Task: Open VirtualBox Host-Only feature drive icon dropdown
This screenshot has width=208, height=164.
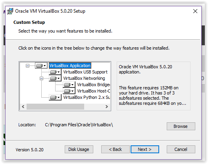Action: [x=69, y=91]
